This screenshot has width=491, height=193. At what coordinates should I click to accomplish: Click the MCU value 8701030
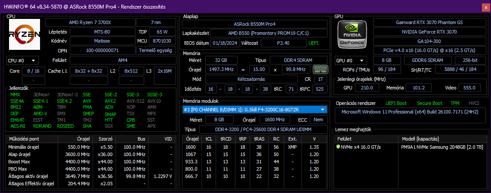[x=162, y=41]
